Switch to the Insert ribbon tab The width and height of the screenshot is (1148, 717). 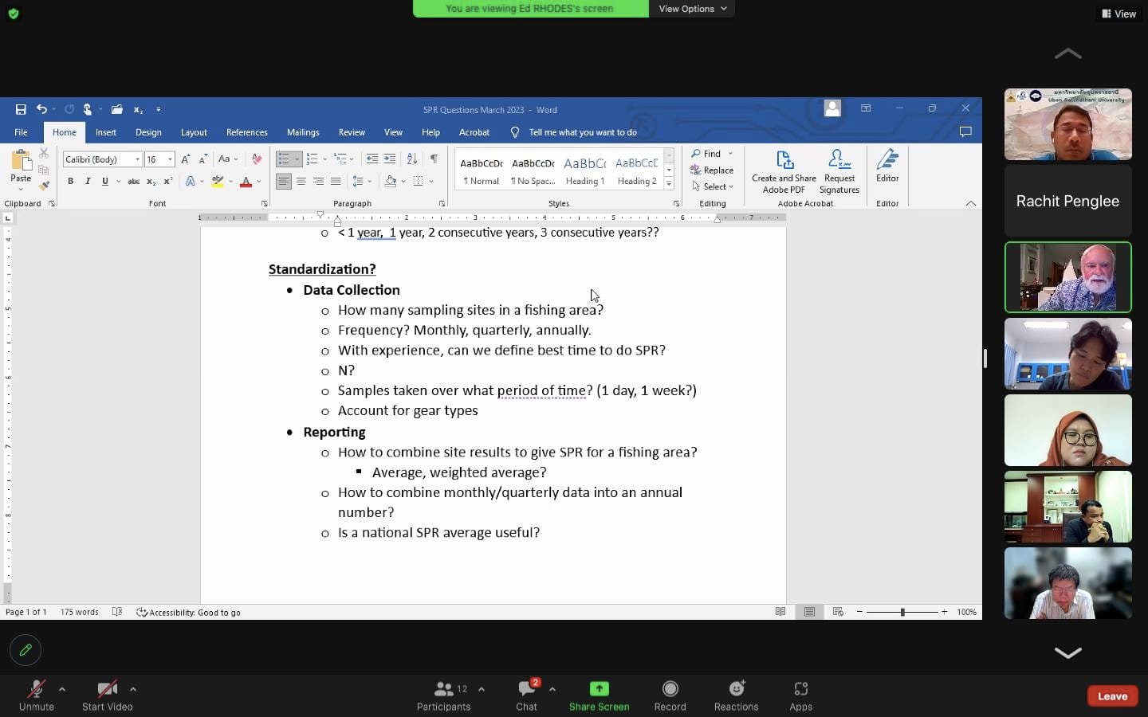[x=106, y=132]
